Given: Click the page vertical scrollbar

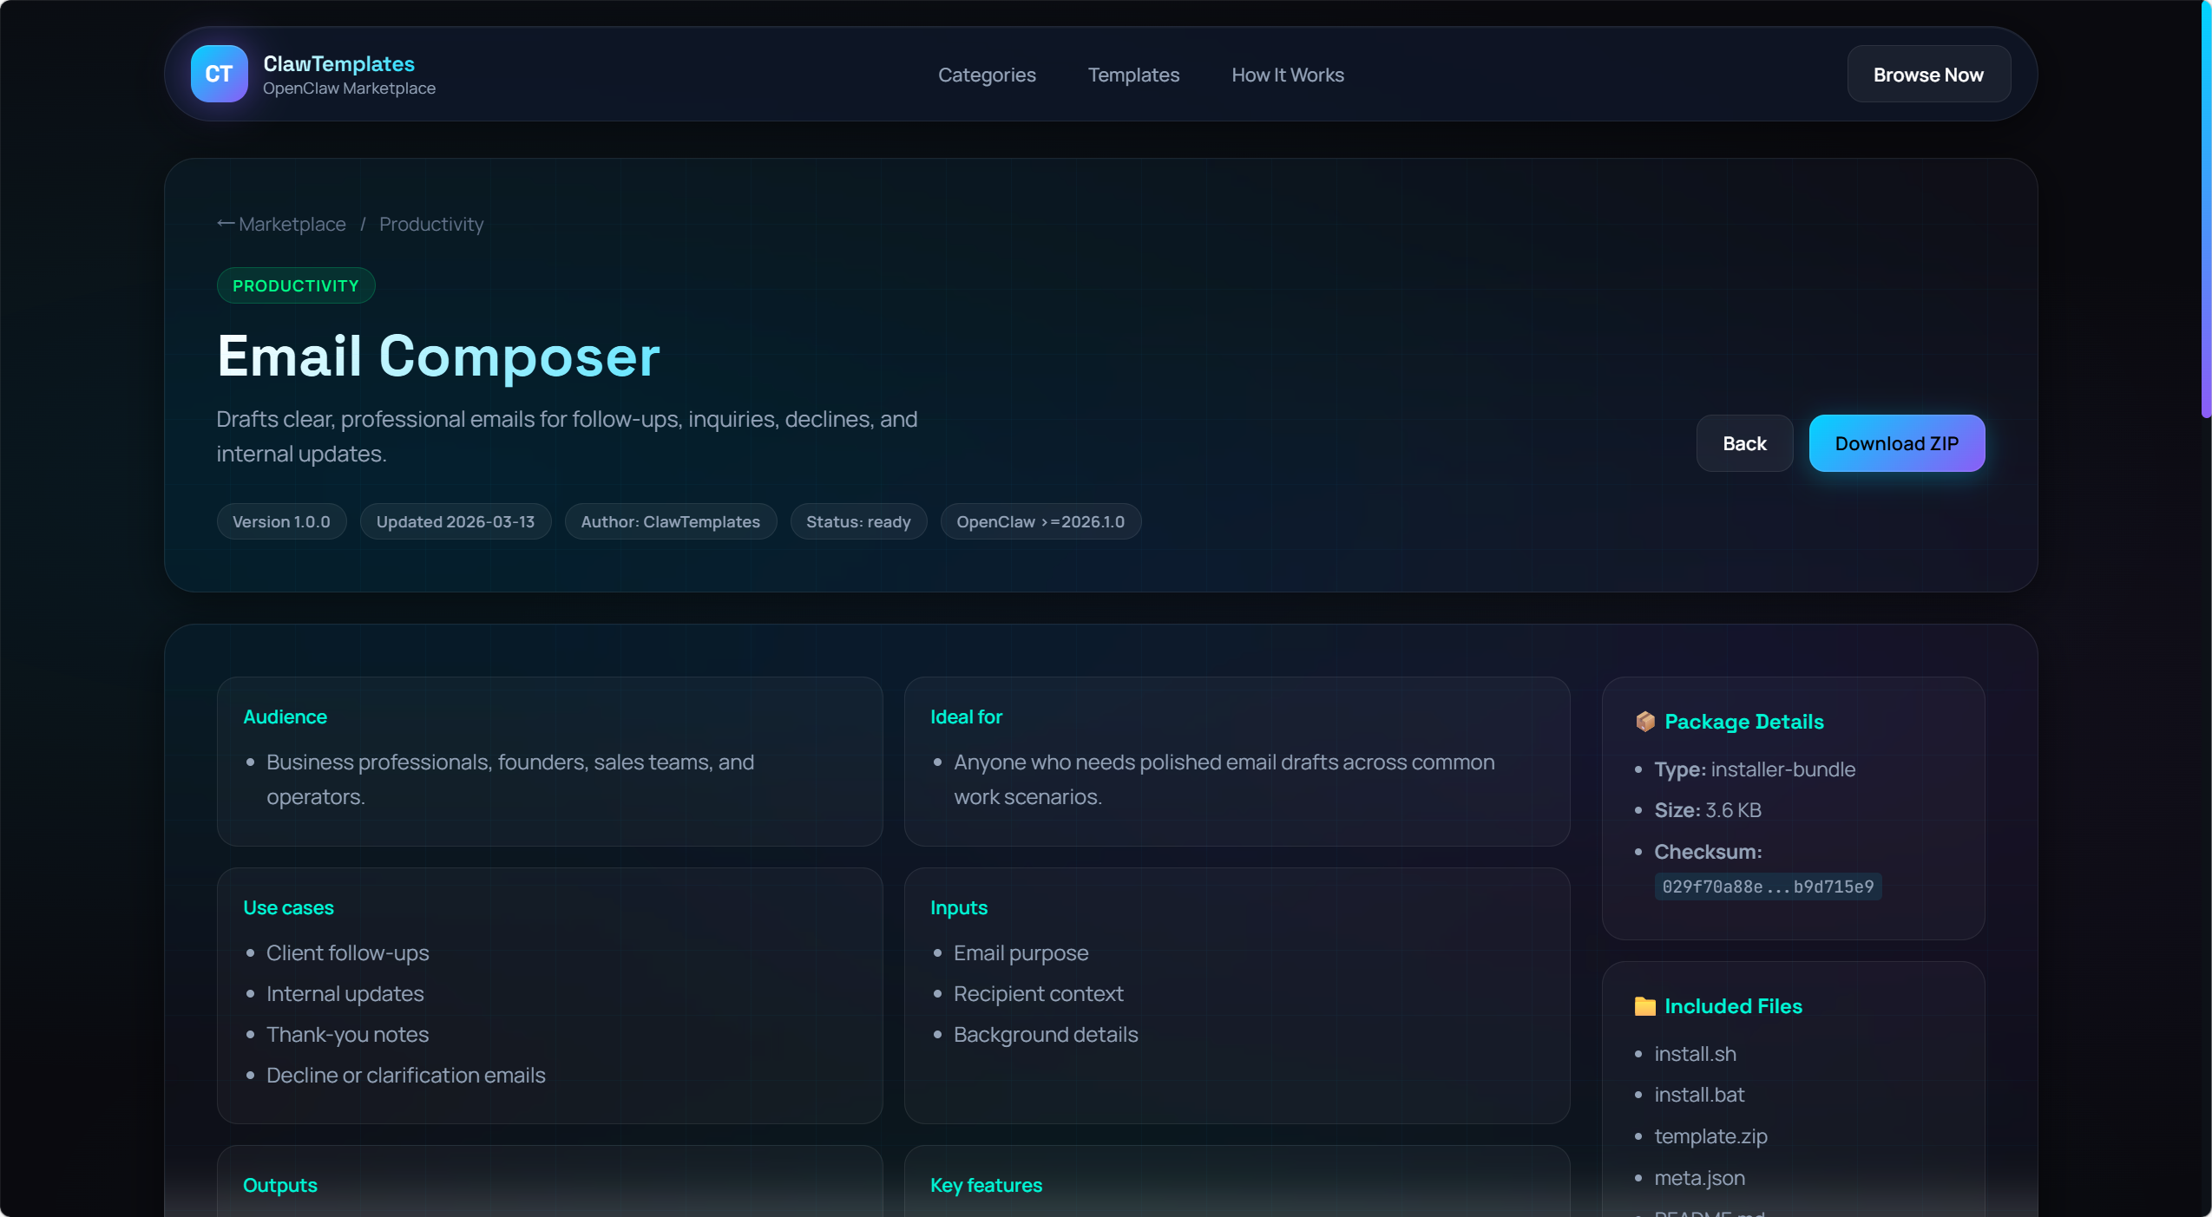Looking at the screenshot, I should pos(2205,208).
